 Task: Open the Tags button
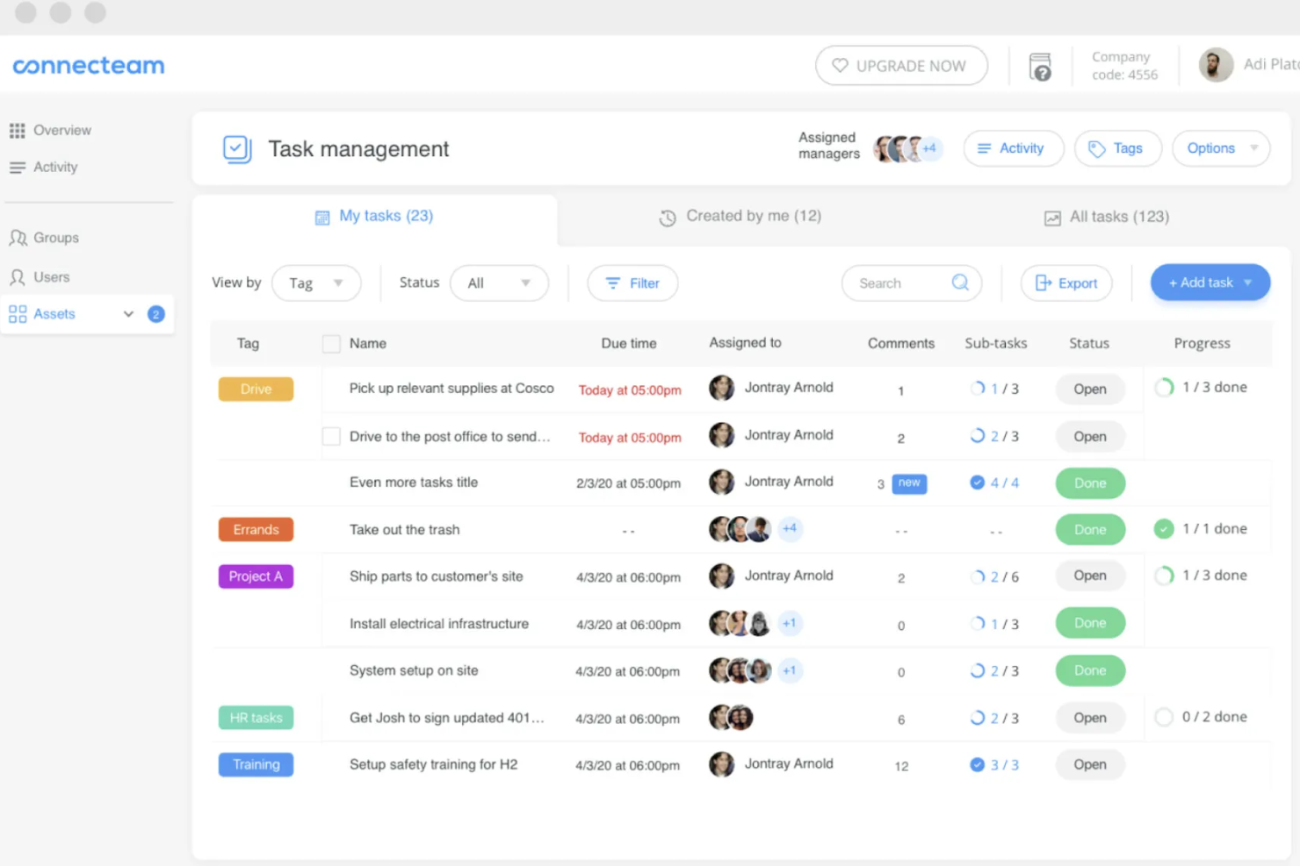click(1118, 148)
